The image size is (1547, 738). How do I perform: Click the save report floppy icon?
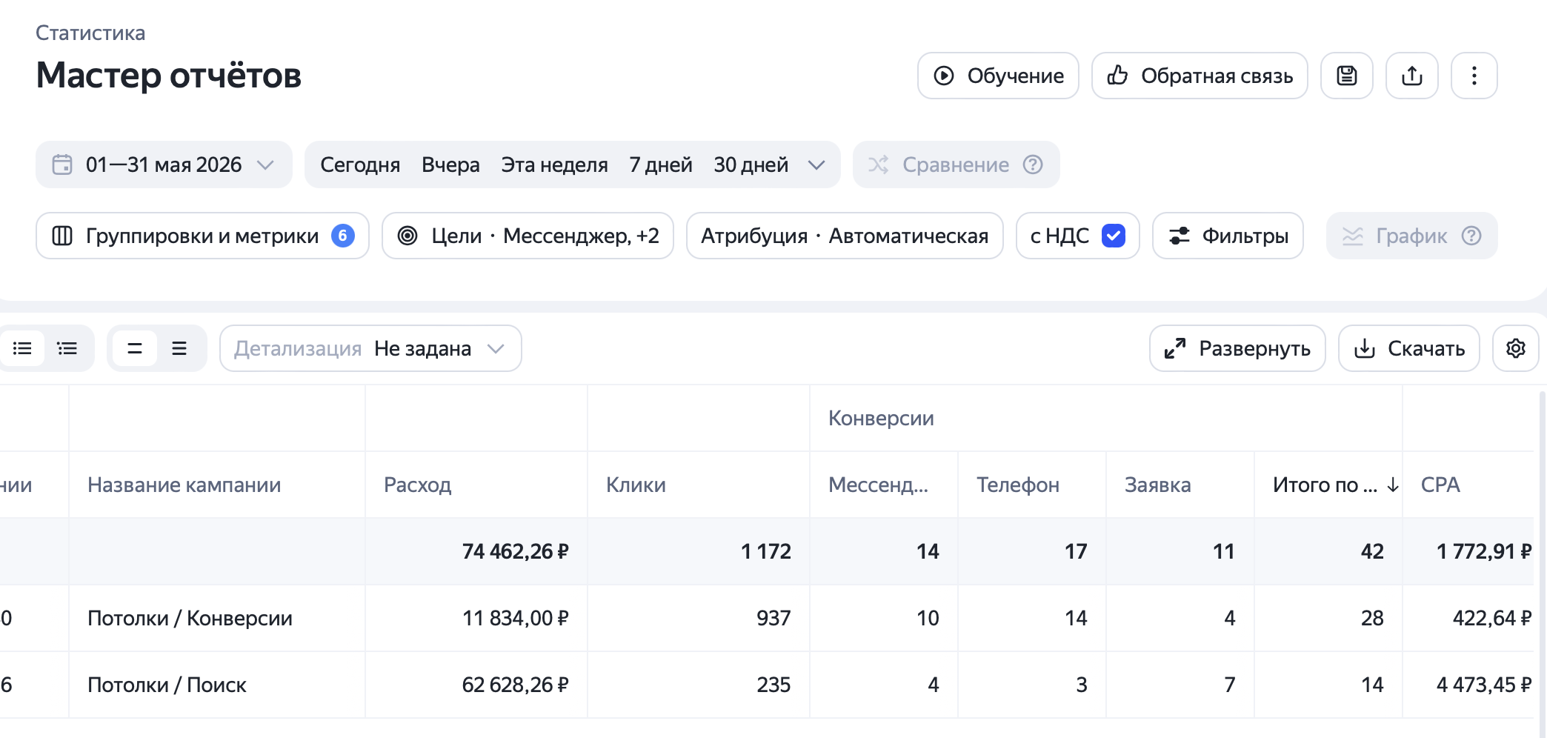[x=1346, y=76]
